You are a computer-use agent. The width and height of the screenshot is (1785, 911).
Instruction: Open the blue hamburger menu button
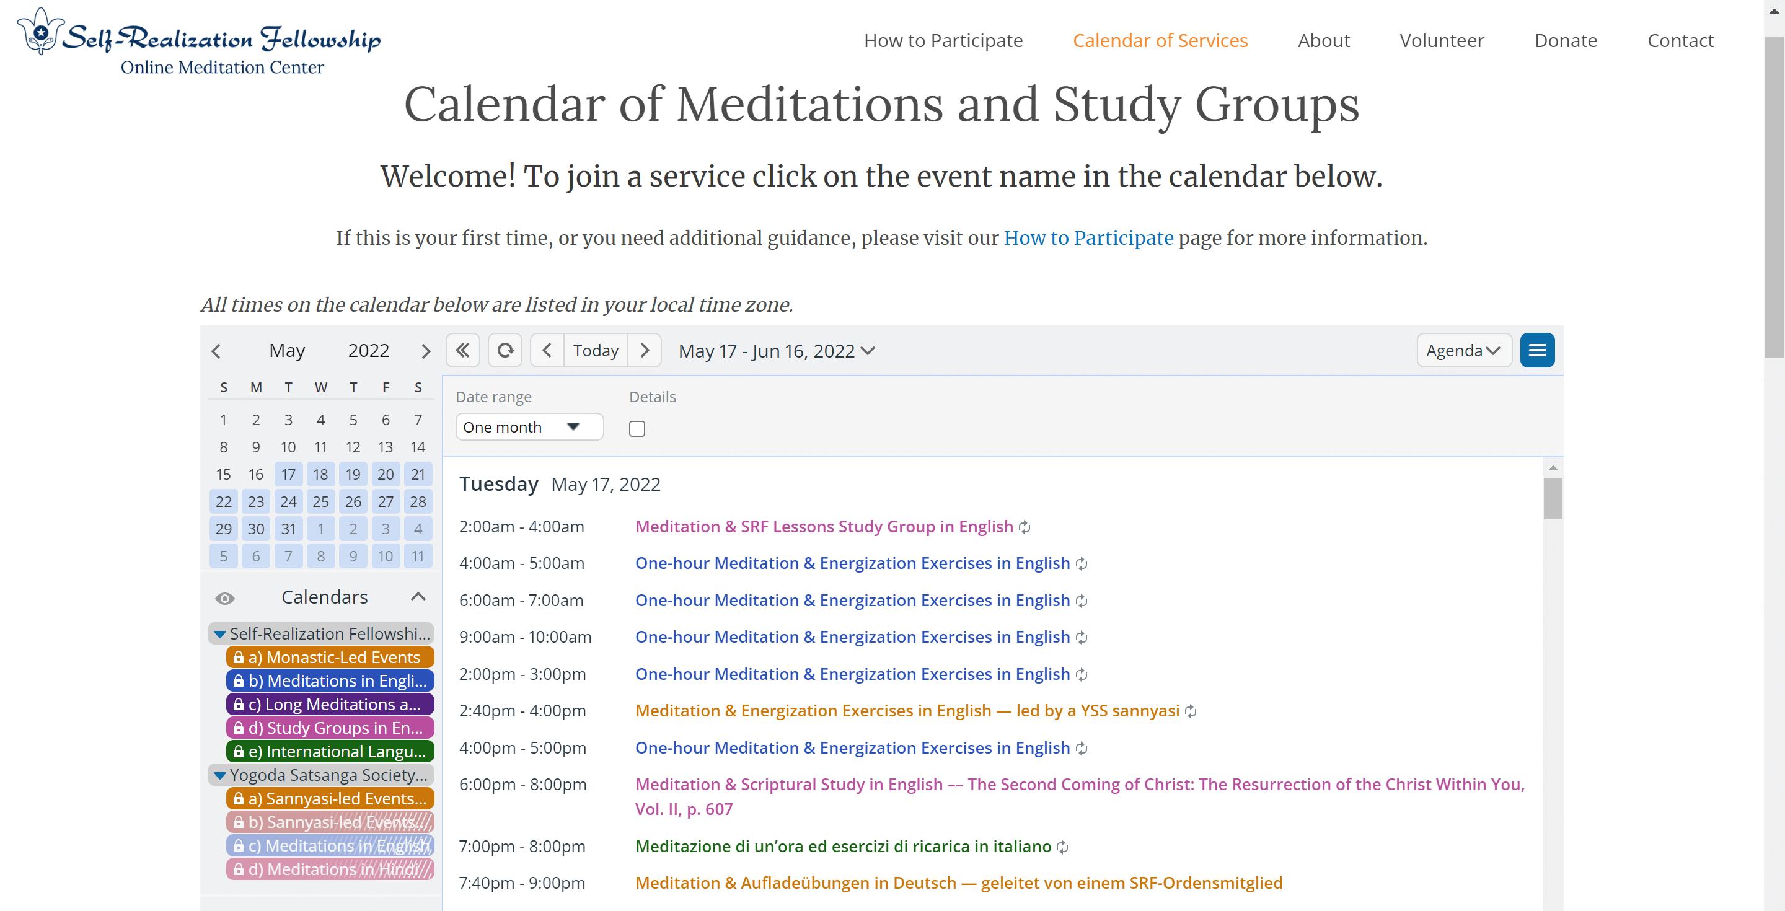tap(1536, 351)
